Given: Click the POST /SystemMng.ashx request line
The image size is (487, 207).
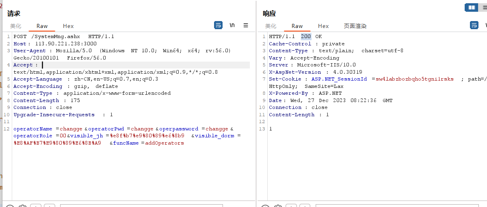Looking at the screenshot, I should tap(64, 36).
